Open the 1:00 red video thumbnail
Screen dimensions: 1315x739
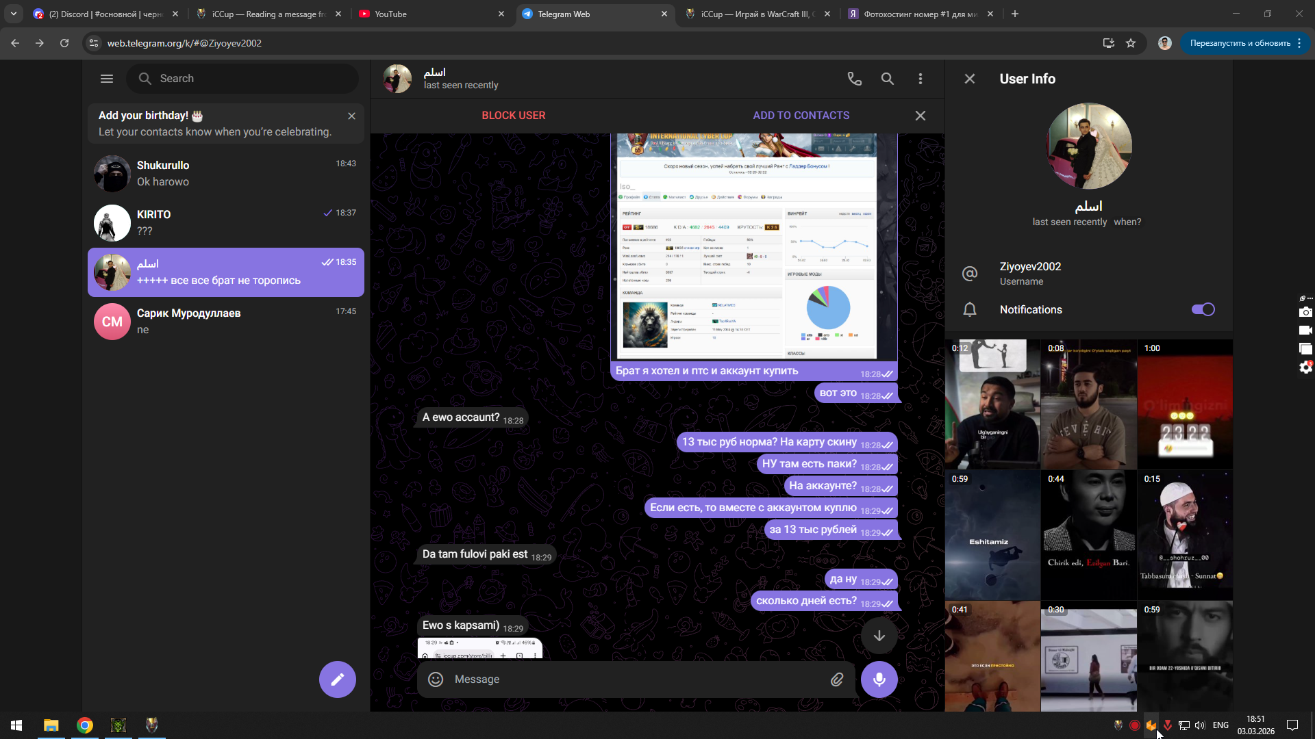(x=1185, y=404)
